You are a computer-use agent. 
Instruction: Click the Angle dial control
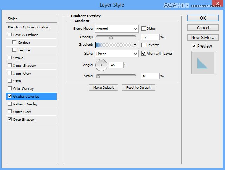coord(101,65)
